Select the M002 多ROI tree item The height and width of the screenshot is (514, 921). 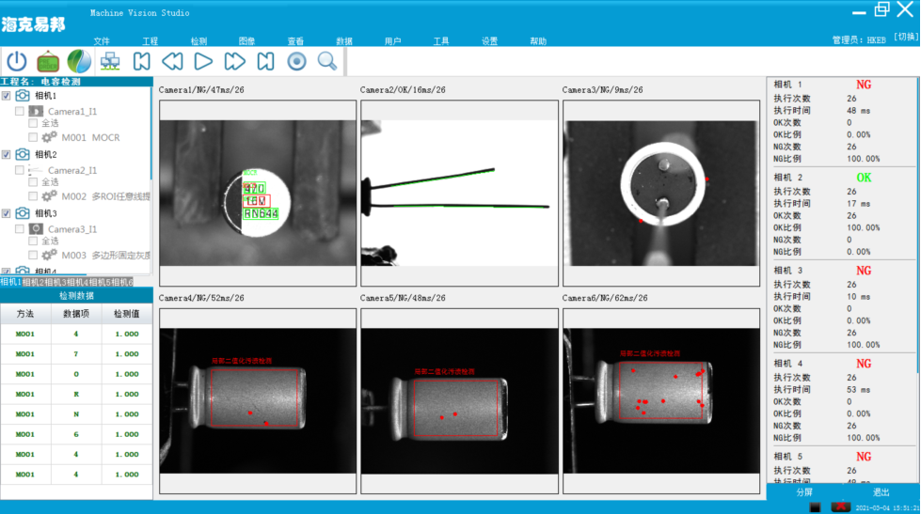tap(105, 196)
